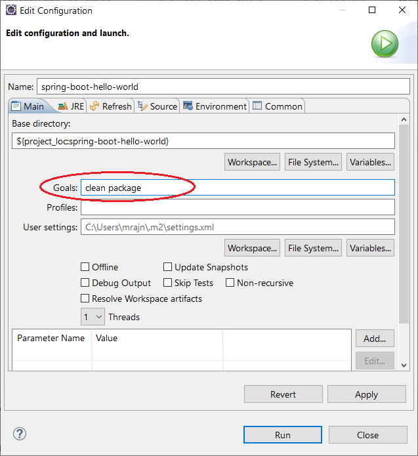Click File System button under Base directory
The image size is (418, 456).
click(313, 162)
